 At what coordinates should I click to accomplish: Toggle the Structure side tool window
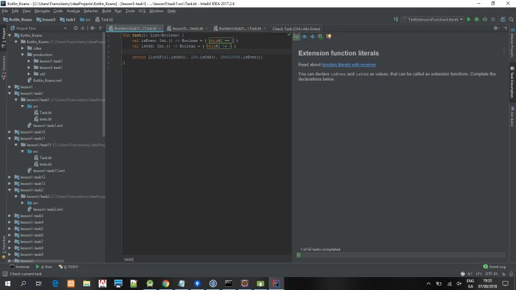point(4,66)
